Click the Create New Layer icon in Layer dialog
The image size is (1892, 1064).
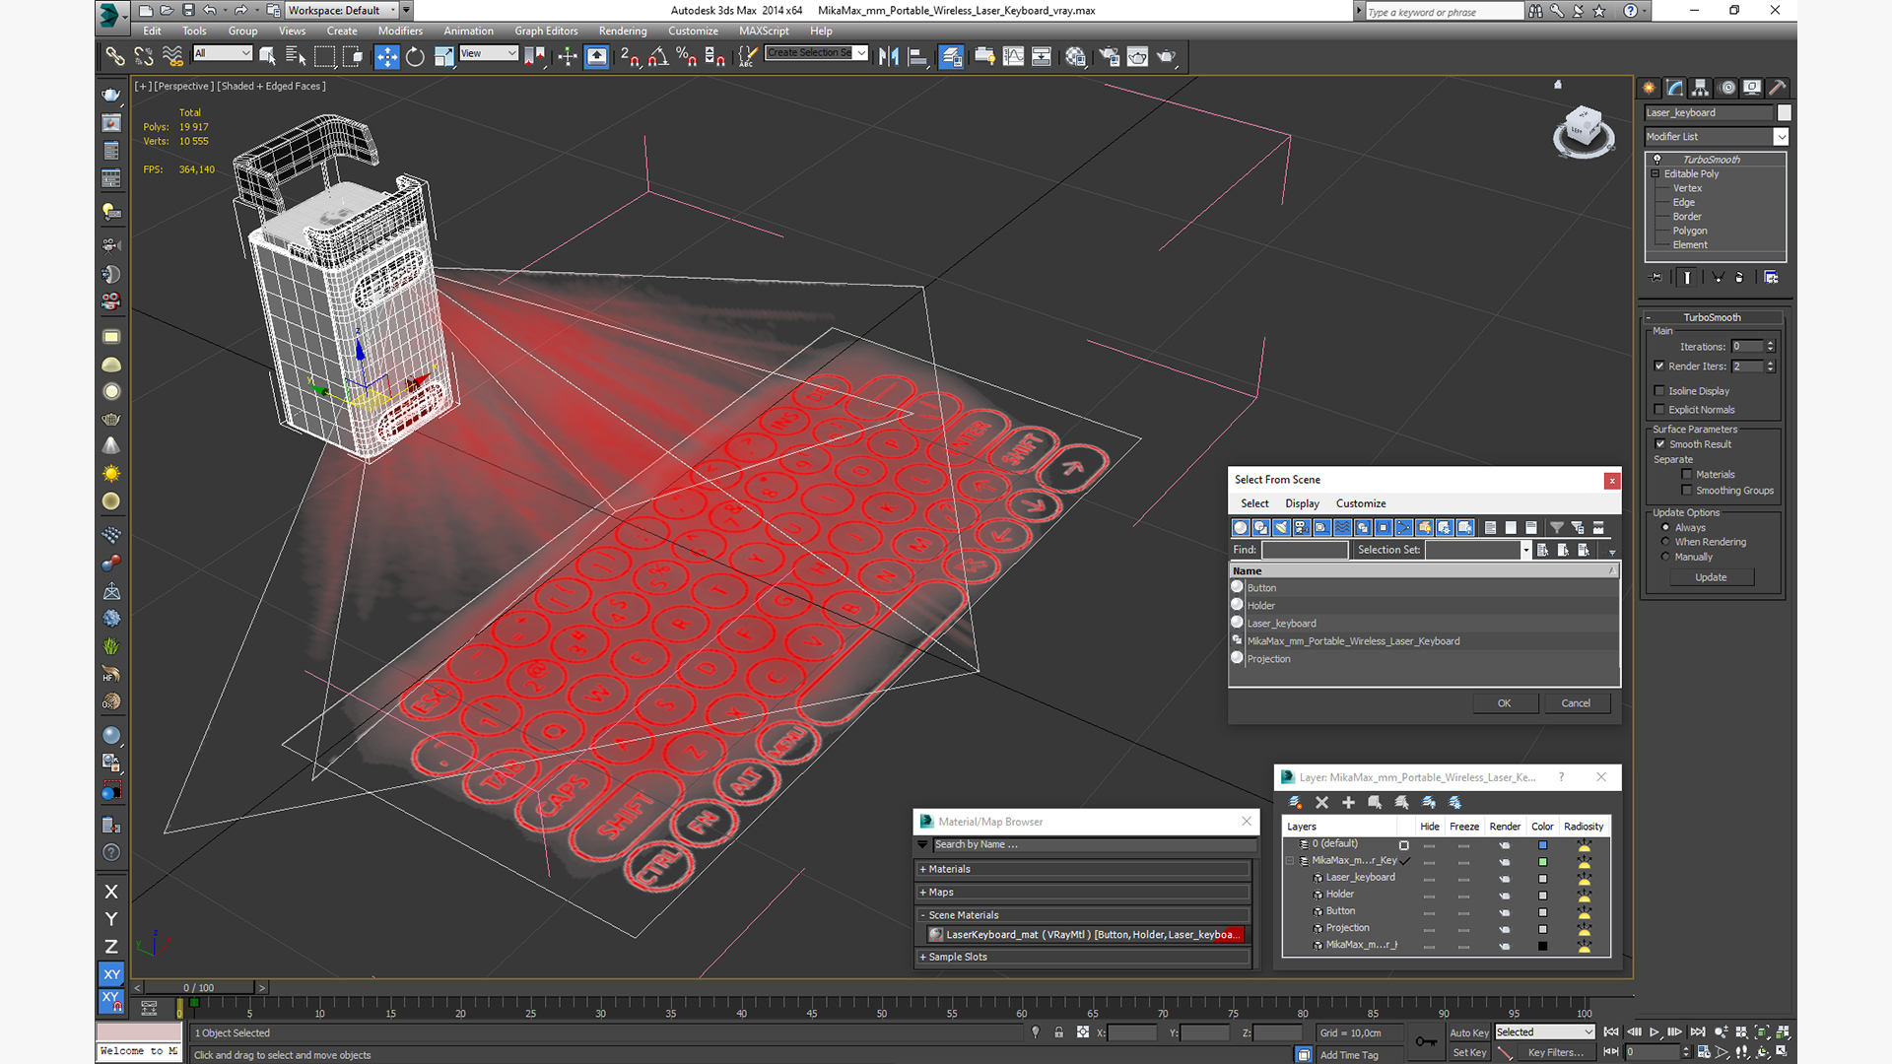tap(1295, 802)
